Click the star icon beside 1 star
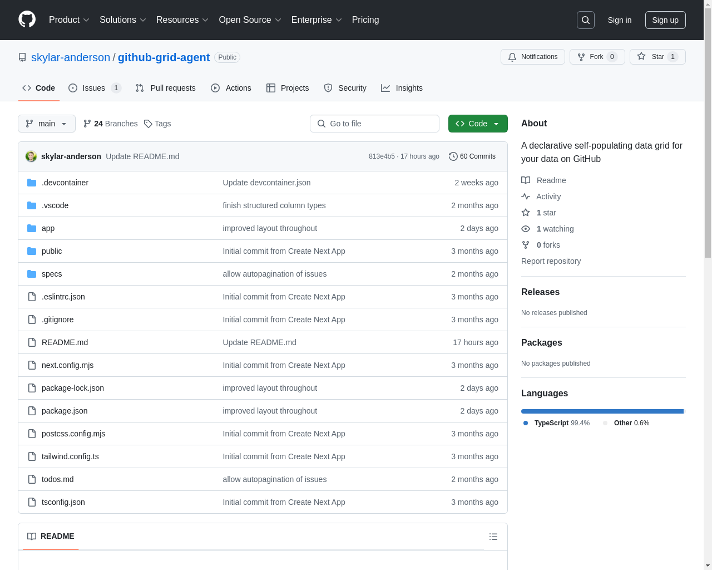The height and width of the screenshot is (570, 712). [526, 213]
